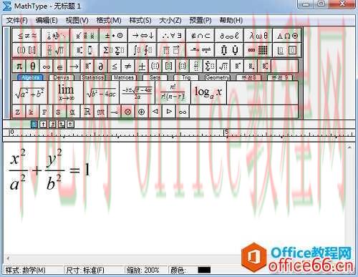Insert the right arrow symbol in small bar
The width and height of the screenshot is (358, 277).
coord(74,66)
